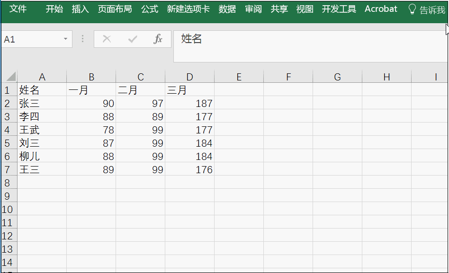Select column A header
Image resolution: width=449 pixels, height=273 pixels.
[42, 77]
